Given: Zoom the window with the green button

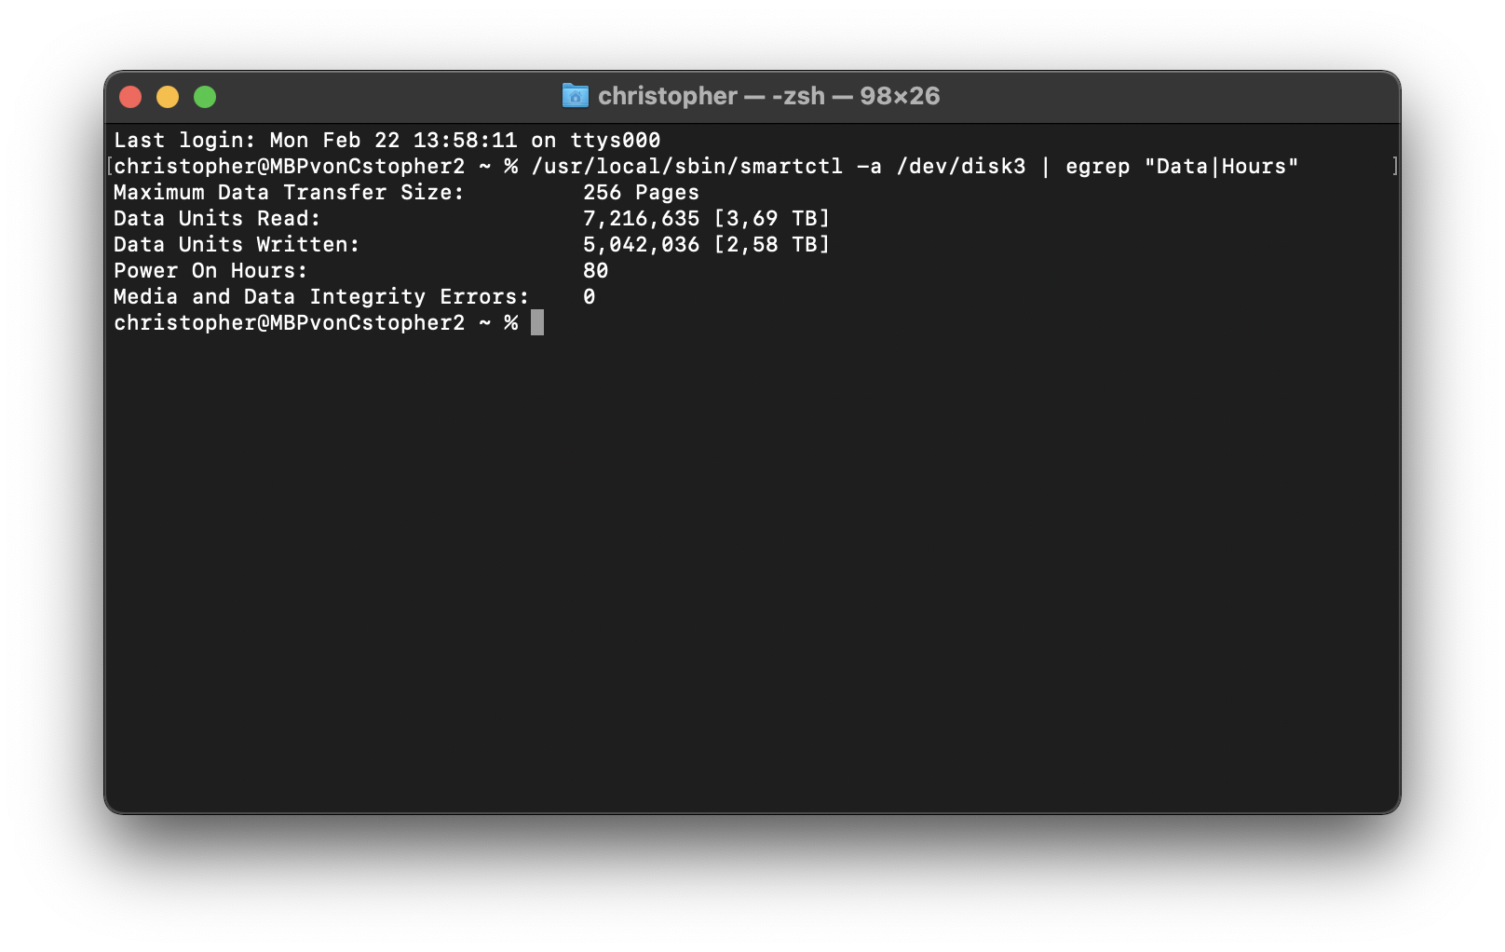Looking at the screenshot, I should click(205, 97).
